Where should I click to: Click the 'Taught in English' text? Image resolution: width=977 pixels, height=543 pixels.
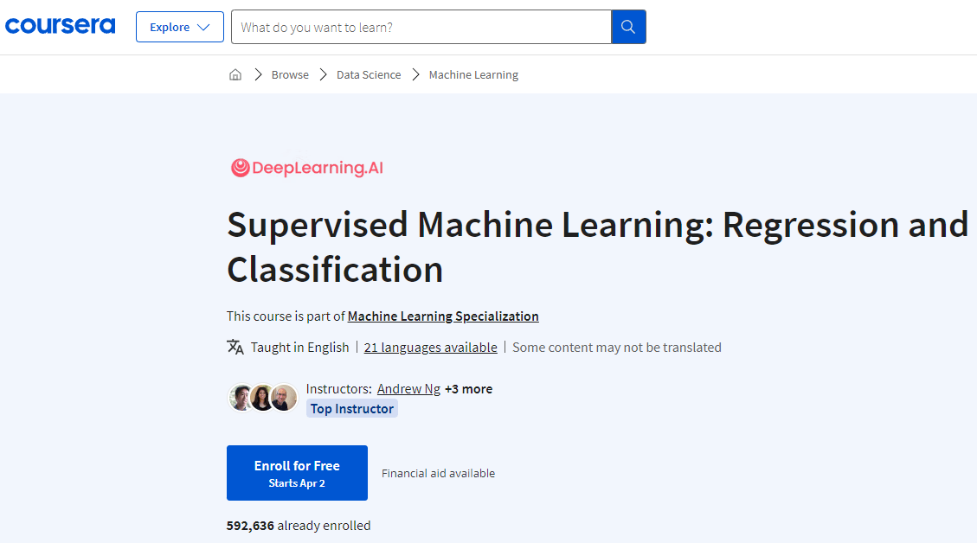click(x=299, y=348)
